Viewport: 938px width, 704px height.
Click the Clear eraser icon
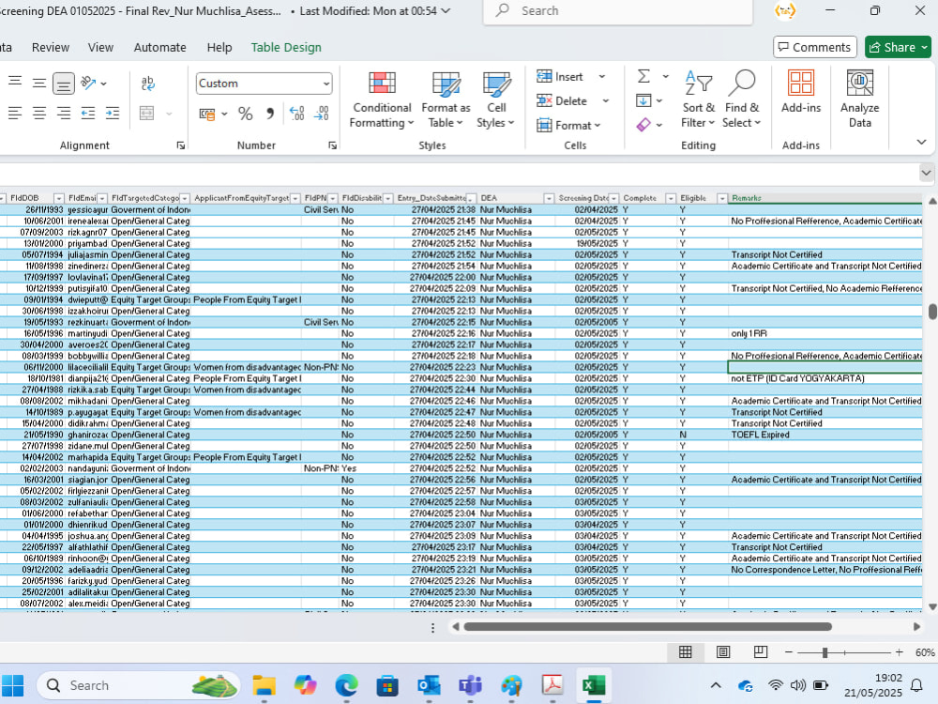click(x=643, y=125)
